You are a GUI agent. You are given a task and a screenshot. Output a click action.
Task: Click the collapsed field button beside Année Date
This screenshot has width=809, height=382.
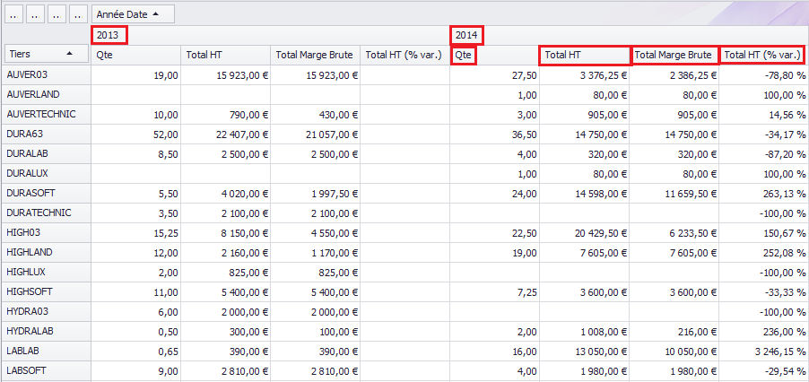79,14
